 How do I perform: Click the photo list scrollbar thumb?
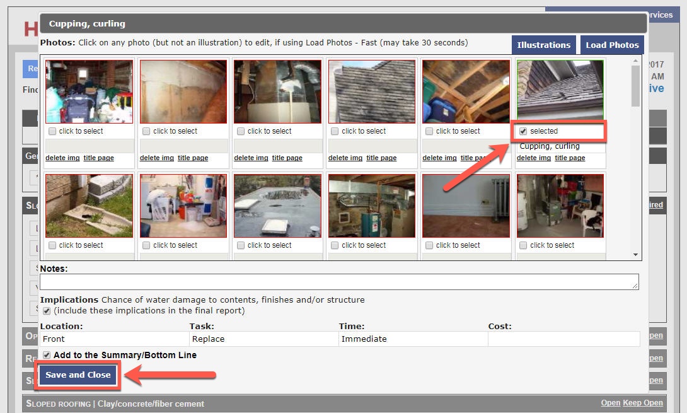(x=635, y=86)
